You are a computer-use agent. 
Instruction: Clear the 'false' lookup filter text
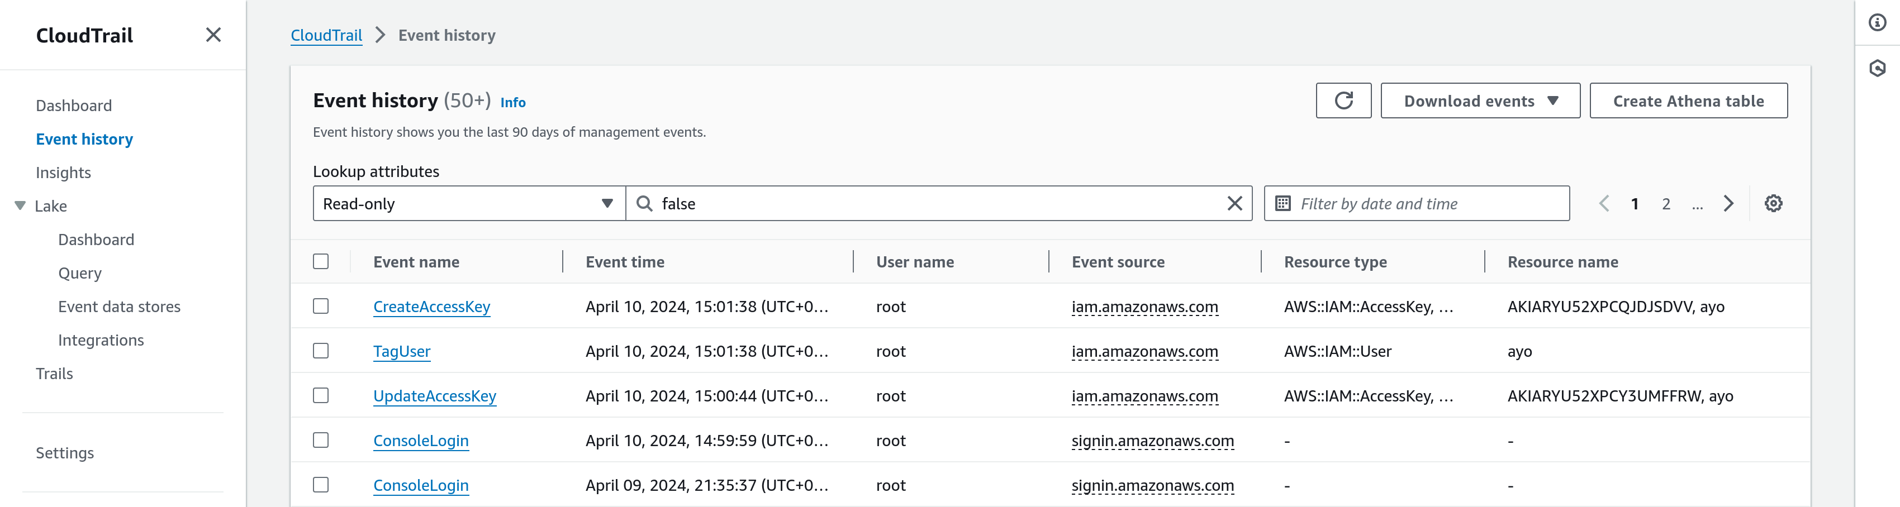point(1234,203)
